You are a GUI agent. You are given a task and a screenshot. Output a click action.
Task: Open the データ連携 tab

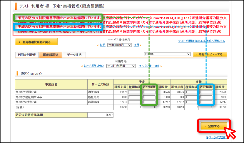tap(74, 55)
